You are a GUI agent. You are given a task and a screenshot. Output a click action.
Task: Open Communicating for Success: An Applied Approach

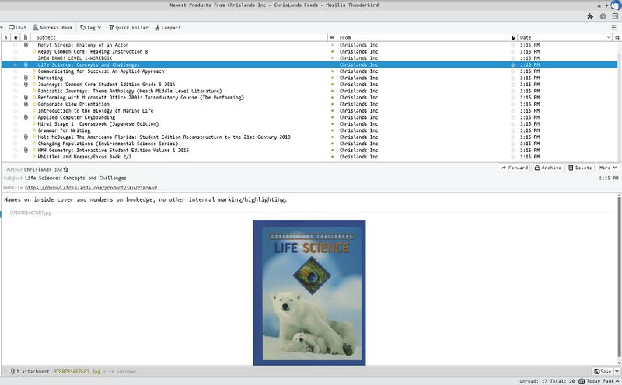(101, 71)
